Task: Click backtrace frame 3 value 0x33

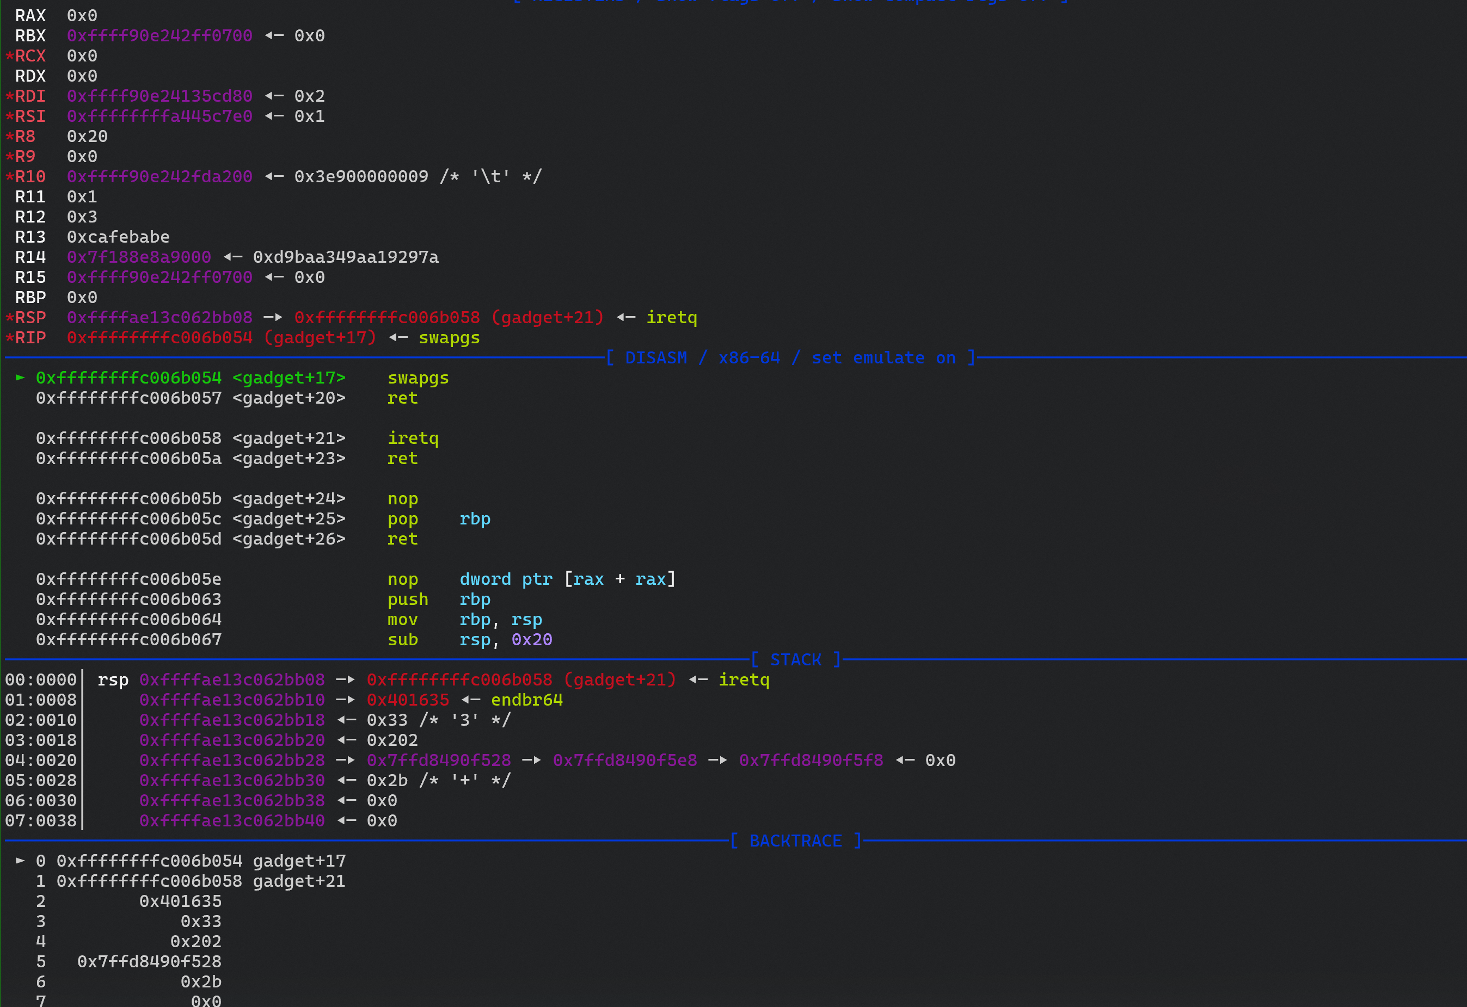Action: coord(201,922)
